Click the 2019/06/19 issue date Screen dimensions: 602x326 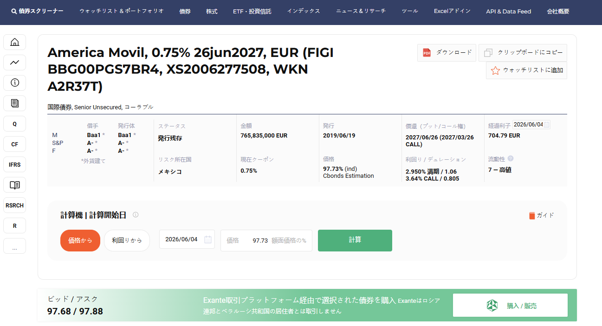(339, 136)
